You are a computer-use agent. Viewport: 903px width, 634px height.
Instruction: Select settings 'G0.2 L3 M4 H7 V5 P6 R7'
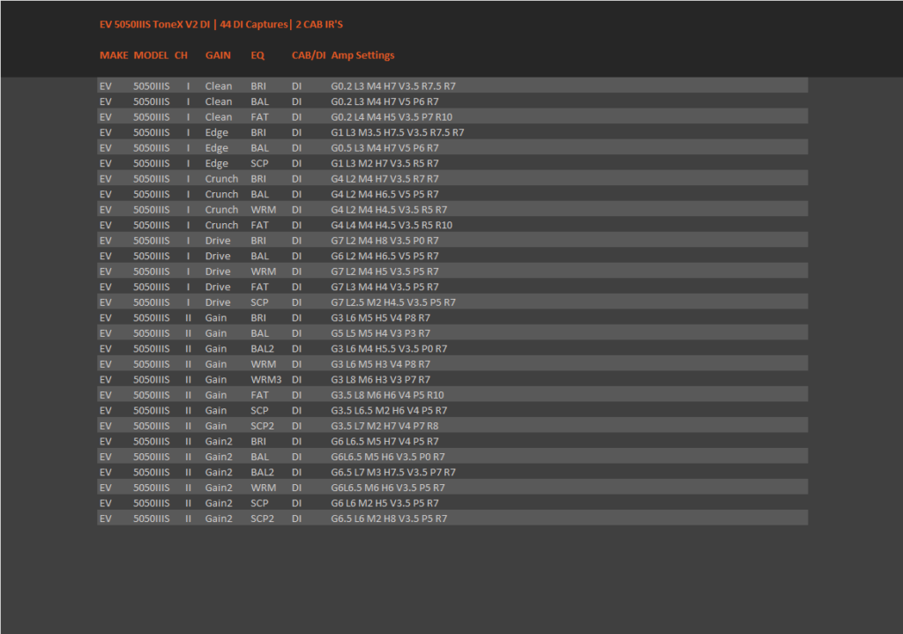click(x=384, y=101)
